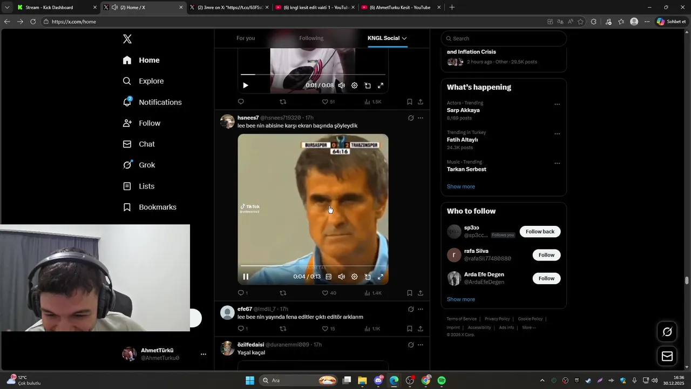Open floating Grok button bottom right

click(667, 332)
